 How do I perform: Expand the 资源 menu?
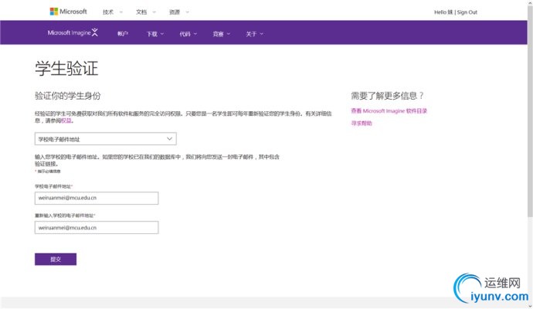pyautogui.click(x=178, y=12)
